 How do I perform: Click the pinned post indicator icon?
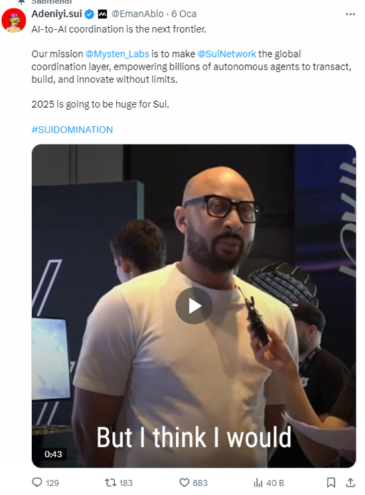[21, 2]
